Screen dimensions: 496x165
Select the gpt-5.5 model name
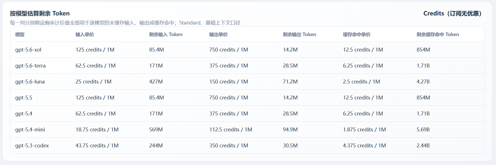(x=24, y=98)
